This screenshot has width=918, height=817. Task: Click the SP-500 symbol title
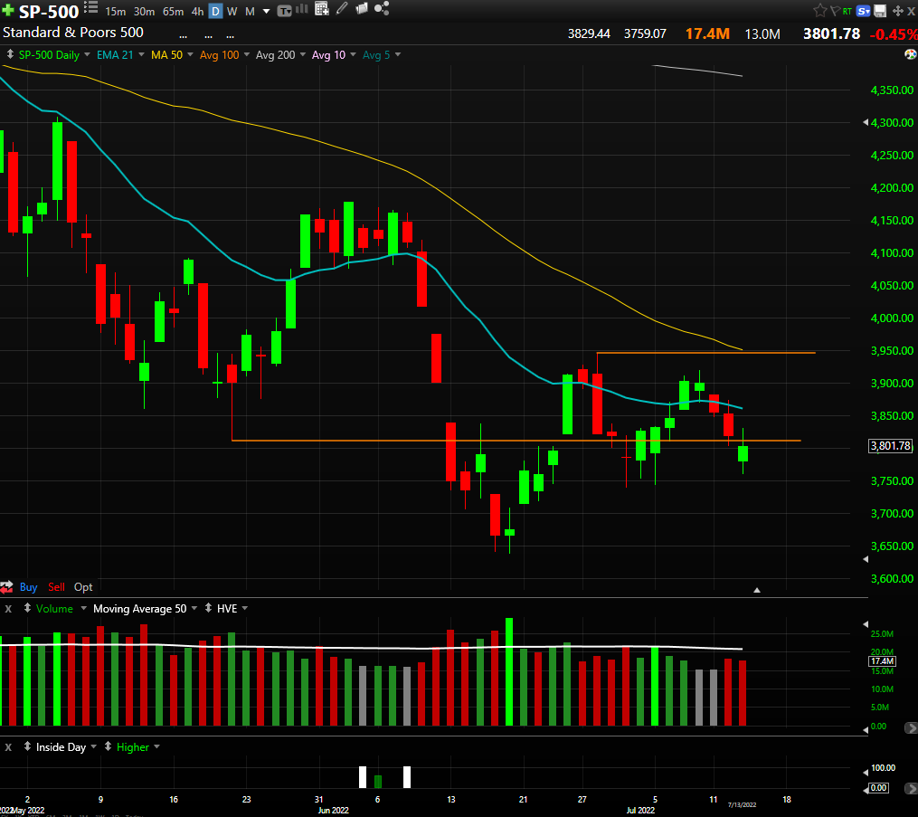coord(49,11)
